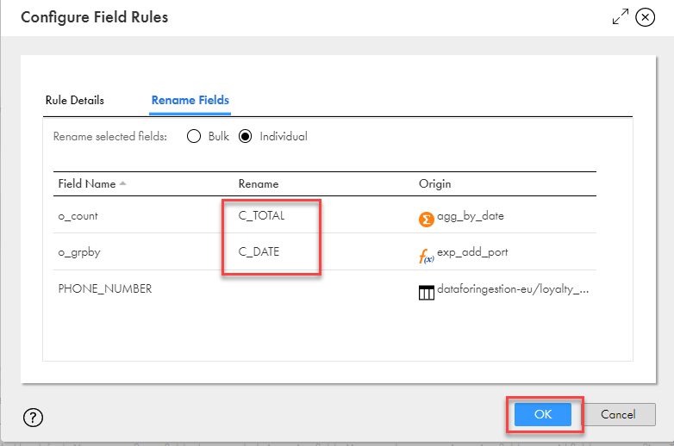Screen dimensions: 674x446
Task: Click the aggregator icon beside agg_by_date
Action: [426, 219]
